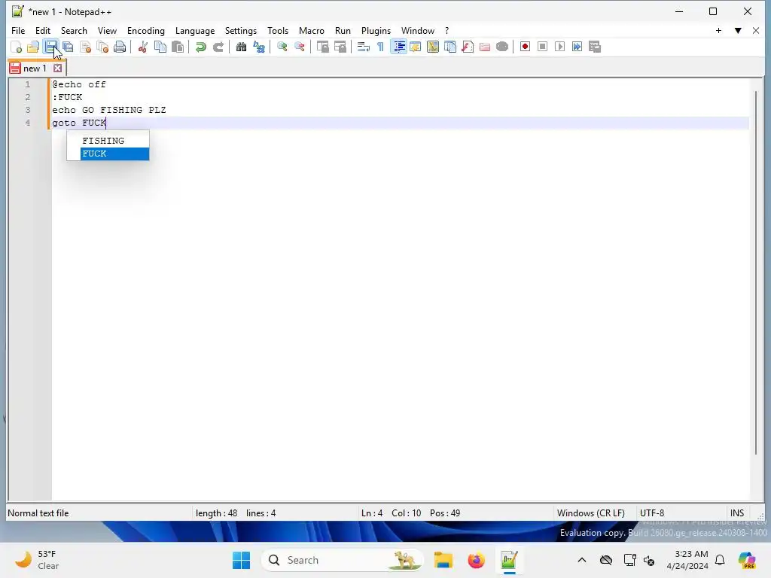This screenshot has width=771, height=578.
Task: Click the Save All toolbar icon
Action: click(68, 47)
